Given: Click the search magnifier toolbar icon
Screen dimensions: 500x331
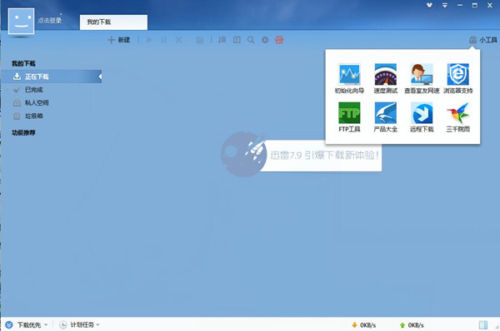Looking at the screenshot, I should tap(251, 40).
